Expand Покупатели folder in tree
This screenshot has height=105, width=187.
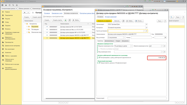tap(27, 27)
